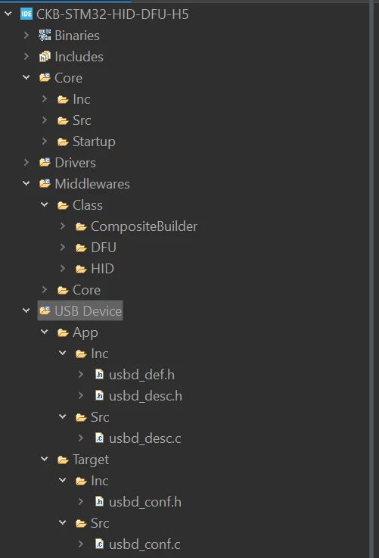Click the CompositeBuilder folder icon
This screenshot has width=379, height=558.
click(x=81, y=226)
